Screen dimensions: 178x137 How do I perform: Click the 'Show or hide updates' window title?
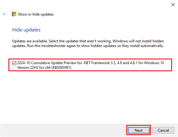tap(36, 14)
